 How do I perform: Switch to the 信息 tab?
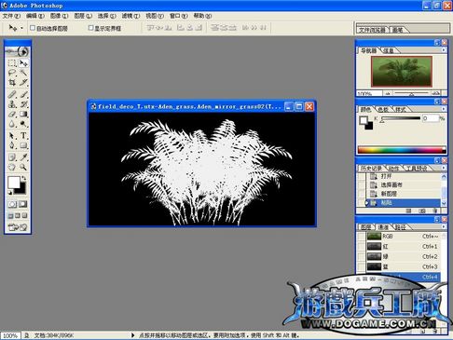[x=389, y=50]
